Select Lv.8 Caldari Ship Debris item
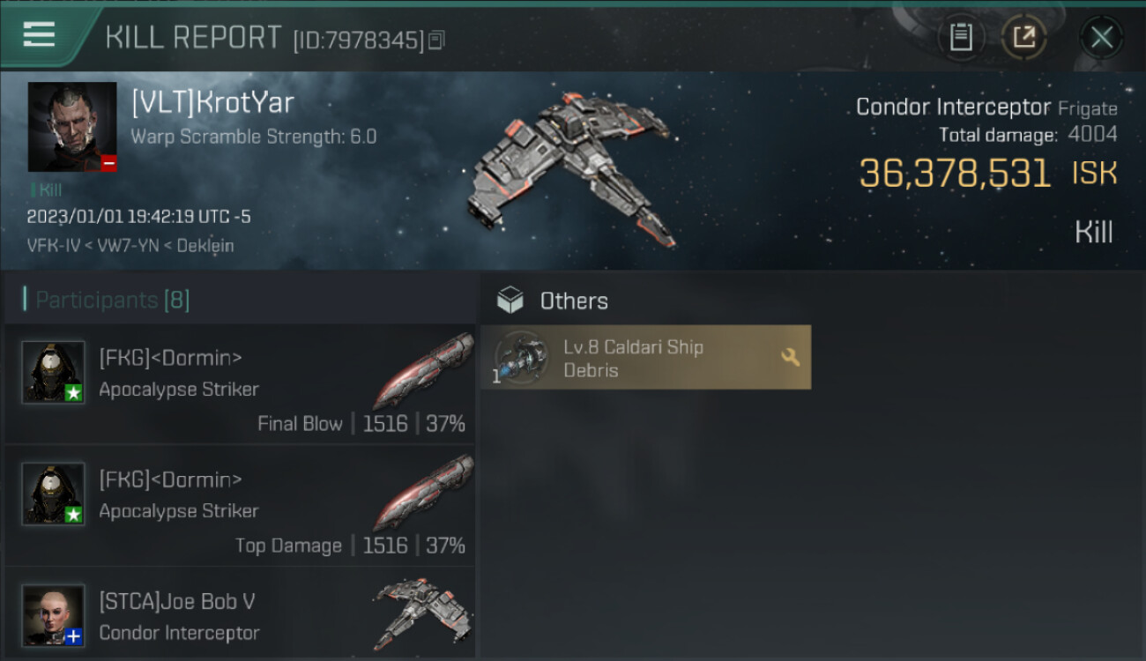This screenshot has width=1146, height=661. click(645, 357)
